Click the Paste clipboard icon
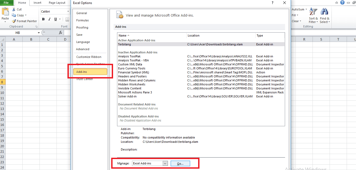Viewport: 356px width, 170px height. click(5, 12)
